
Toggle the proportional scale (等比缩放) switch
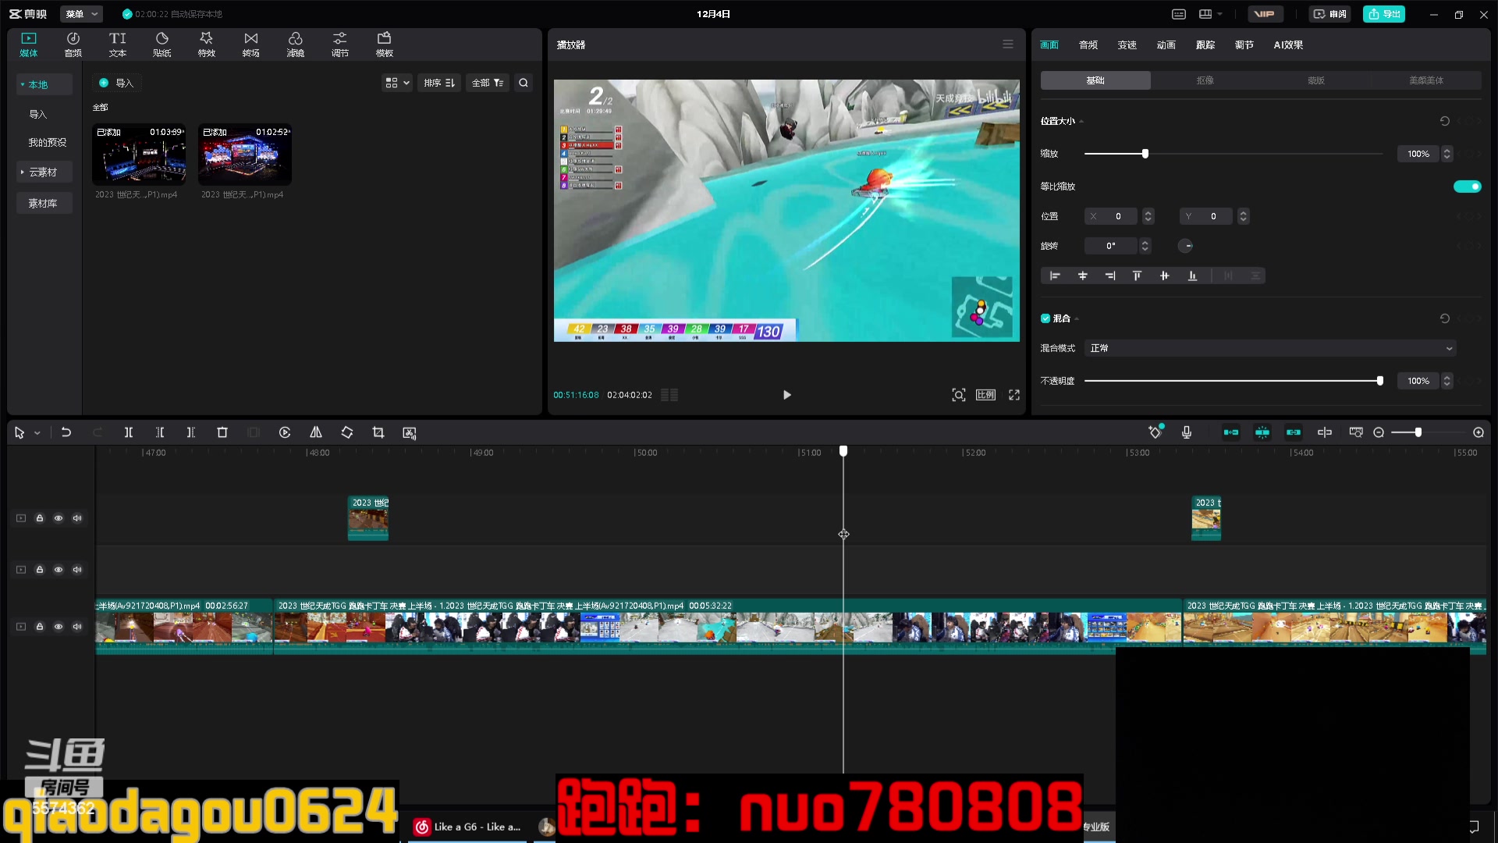1467,187
